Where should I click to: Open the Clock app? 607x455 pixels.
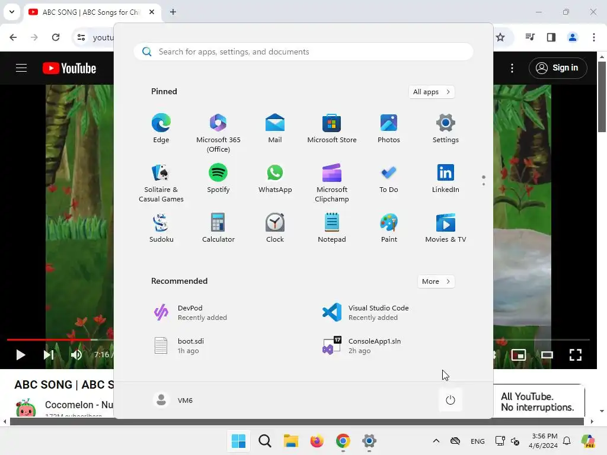pos(275,228)
